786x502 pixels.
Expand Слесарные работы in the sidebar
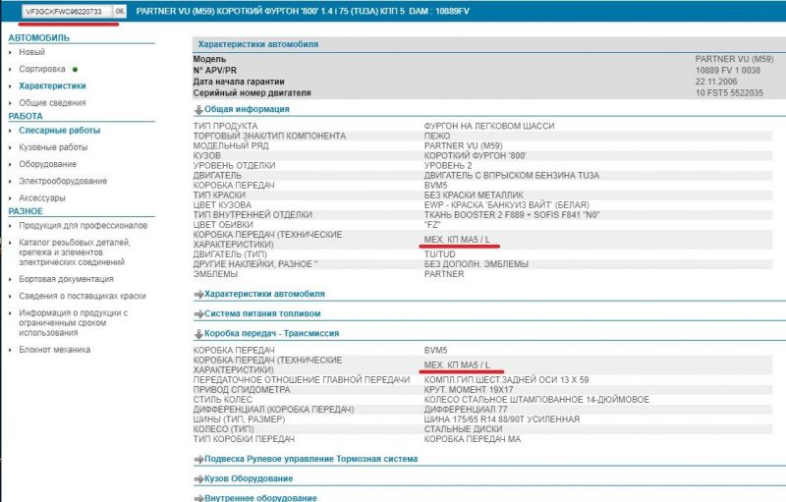pos(59,130)
